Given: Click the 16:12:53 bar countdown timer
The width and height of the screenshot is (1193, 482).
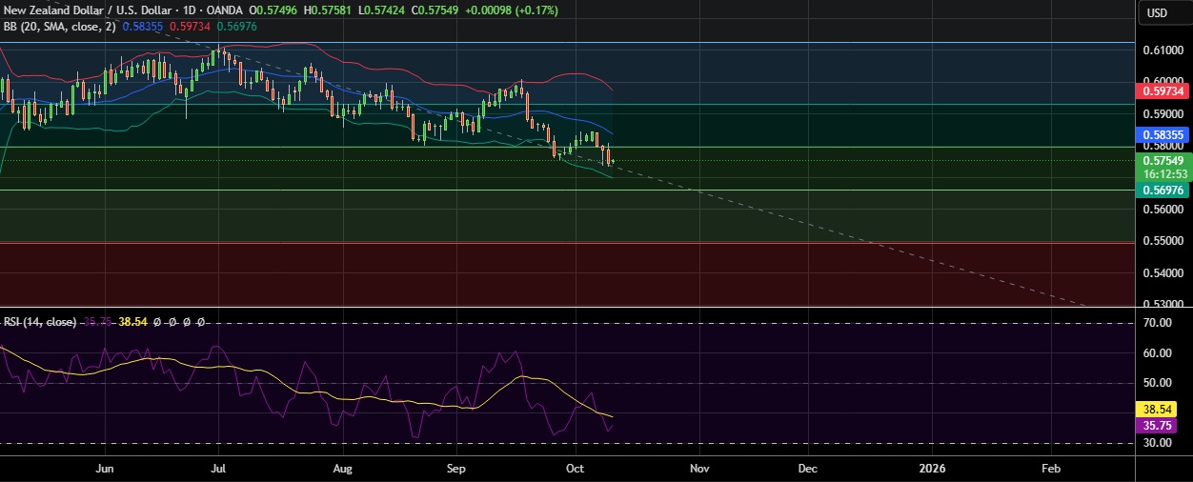Looking at the screenshot, I should 1163,173.
